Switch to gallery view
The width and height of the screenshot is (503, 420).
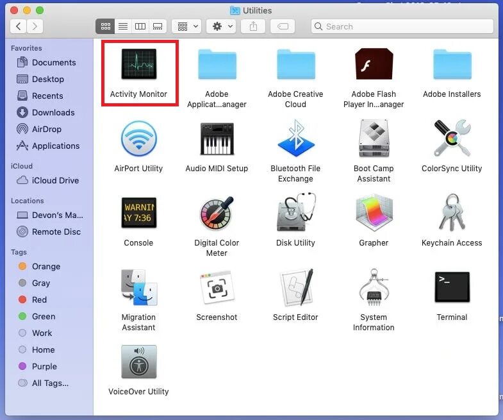click(158, 26)
